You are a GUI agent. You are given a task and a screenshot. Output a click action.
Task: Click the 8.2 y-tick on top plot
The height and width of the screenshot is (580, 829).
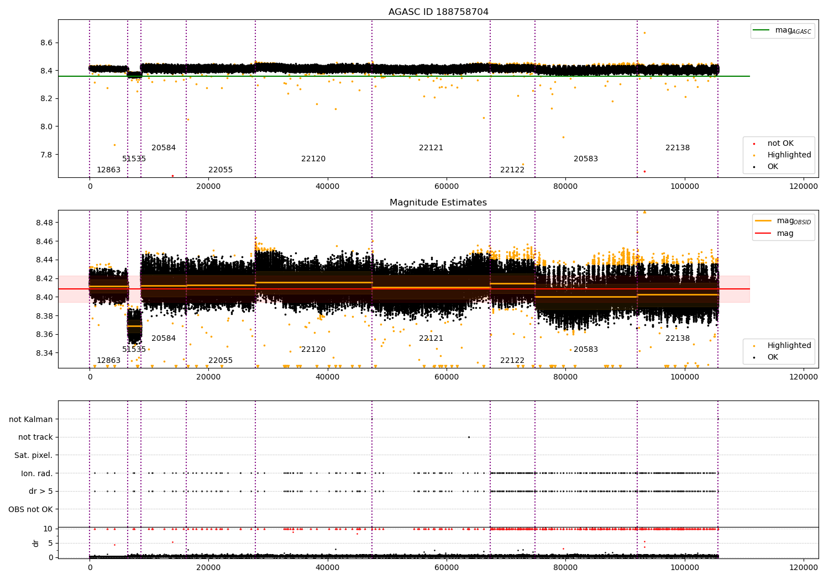(46, 99)
